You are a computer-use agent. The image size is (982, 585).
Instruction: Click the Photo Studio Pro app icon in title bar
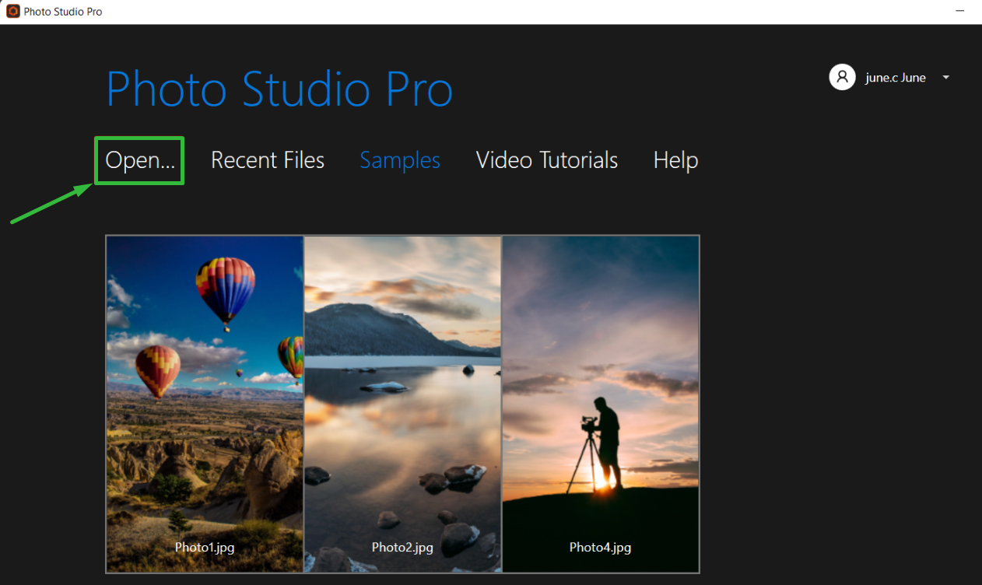click(x=12, y=12)
